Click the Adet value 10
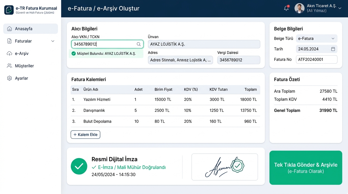This screenshot has width=348, height=194. pyautogui.click(x=137, y=122)
